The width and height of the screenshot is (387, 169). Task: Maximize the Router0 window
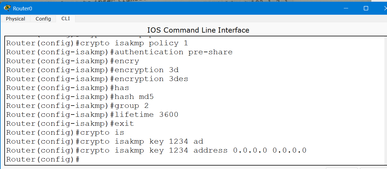click(366, 8)
